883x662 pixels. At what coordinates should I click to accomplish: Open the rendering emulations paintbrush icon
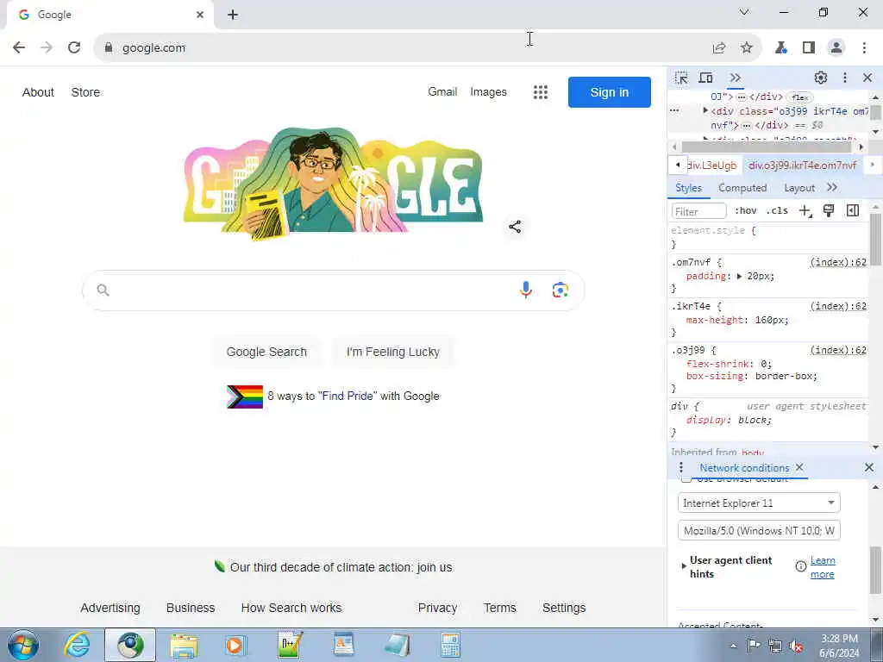[x=829, y=210]
